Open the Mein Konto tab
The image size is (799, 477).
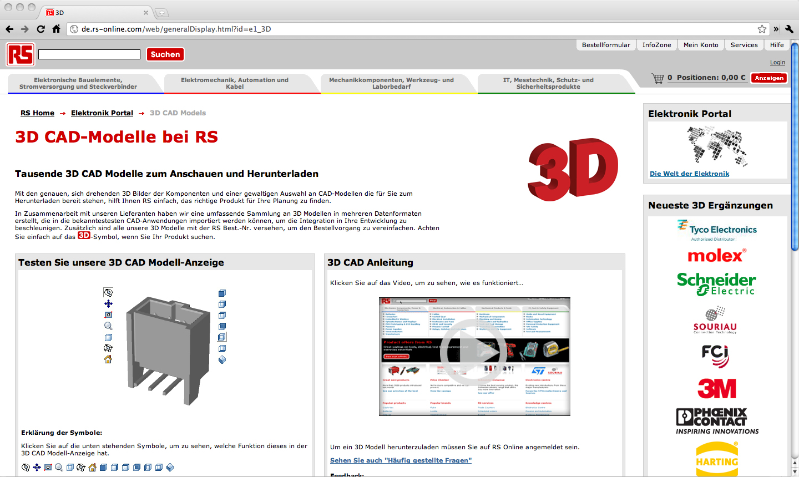tap(701, 45)
